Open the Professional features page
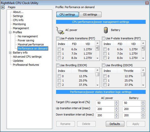The image size is (150, 132). (26, 65)
